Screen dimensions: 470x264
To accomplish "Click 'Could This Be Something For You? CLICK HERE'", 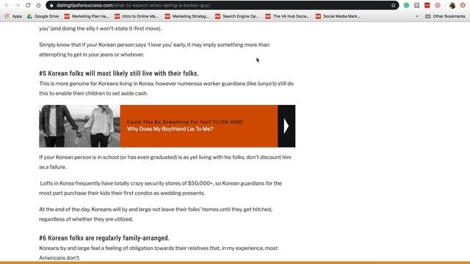I will point(185,122).
